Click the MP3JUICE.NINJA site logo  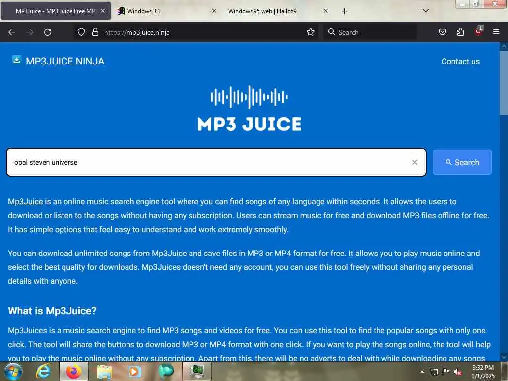click(59, 61)
